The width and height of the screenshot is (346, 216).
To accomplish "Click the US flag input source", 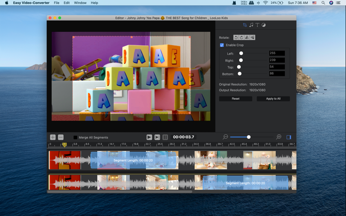I will [x=314, y=3].
